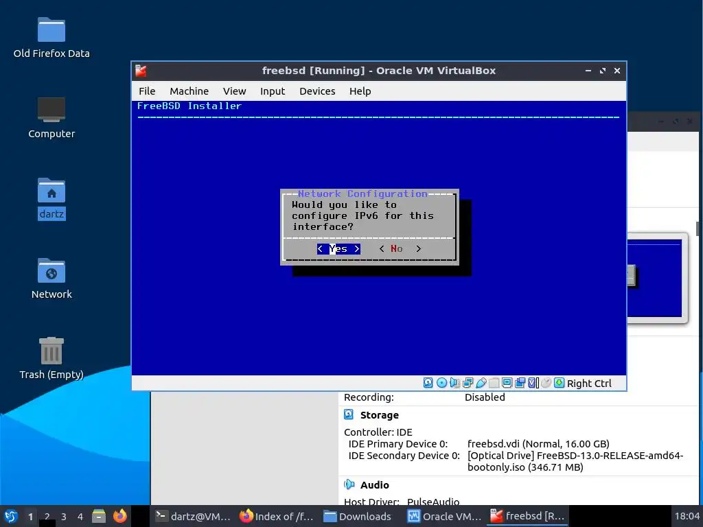Image resolution: width=703 pixels, height=527 pixels.
Task: Open the Devices menu
Action: (x=317, y=91)
